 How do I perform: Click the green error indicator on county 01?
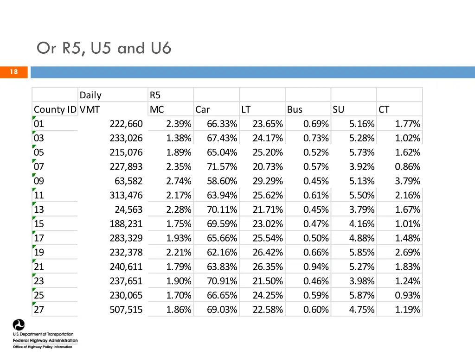coord(34,118)
